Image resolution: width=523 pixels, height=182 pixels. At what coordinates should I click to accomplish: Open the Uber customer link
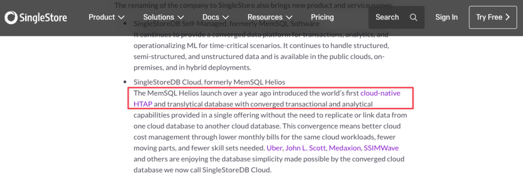[275, 148]
